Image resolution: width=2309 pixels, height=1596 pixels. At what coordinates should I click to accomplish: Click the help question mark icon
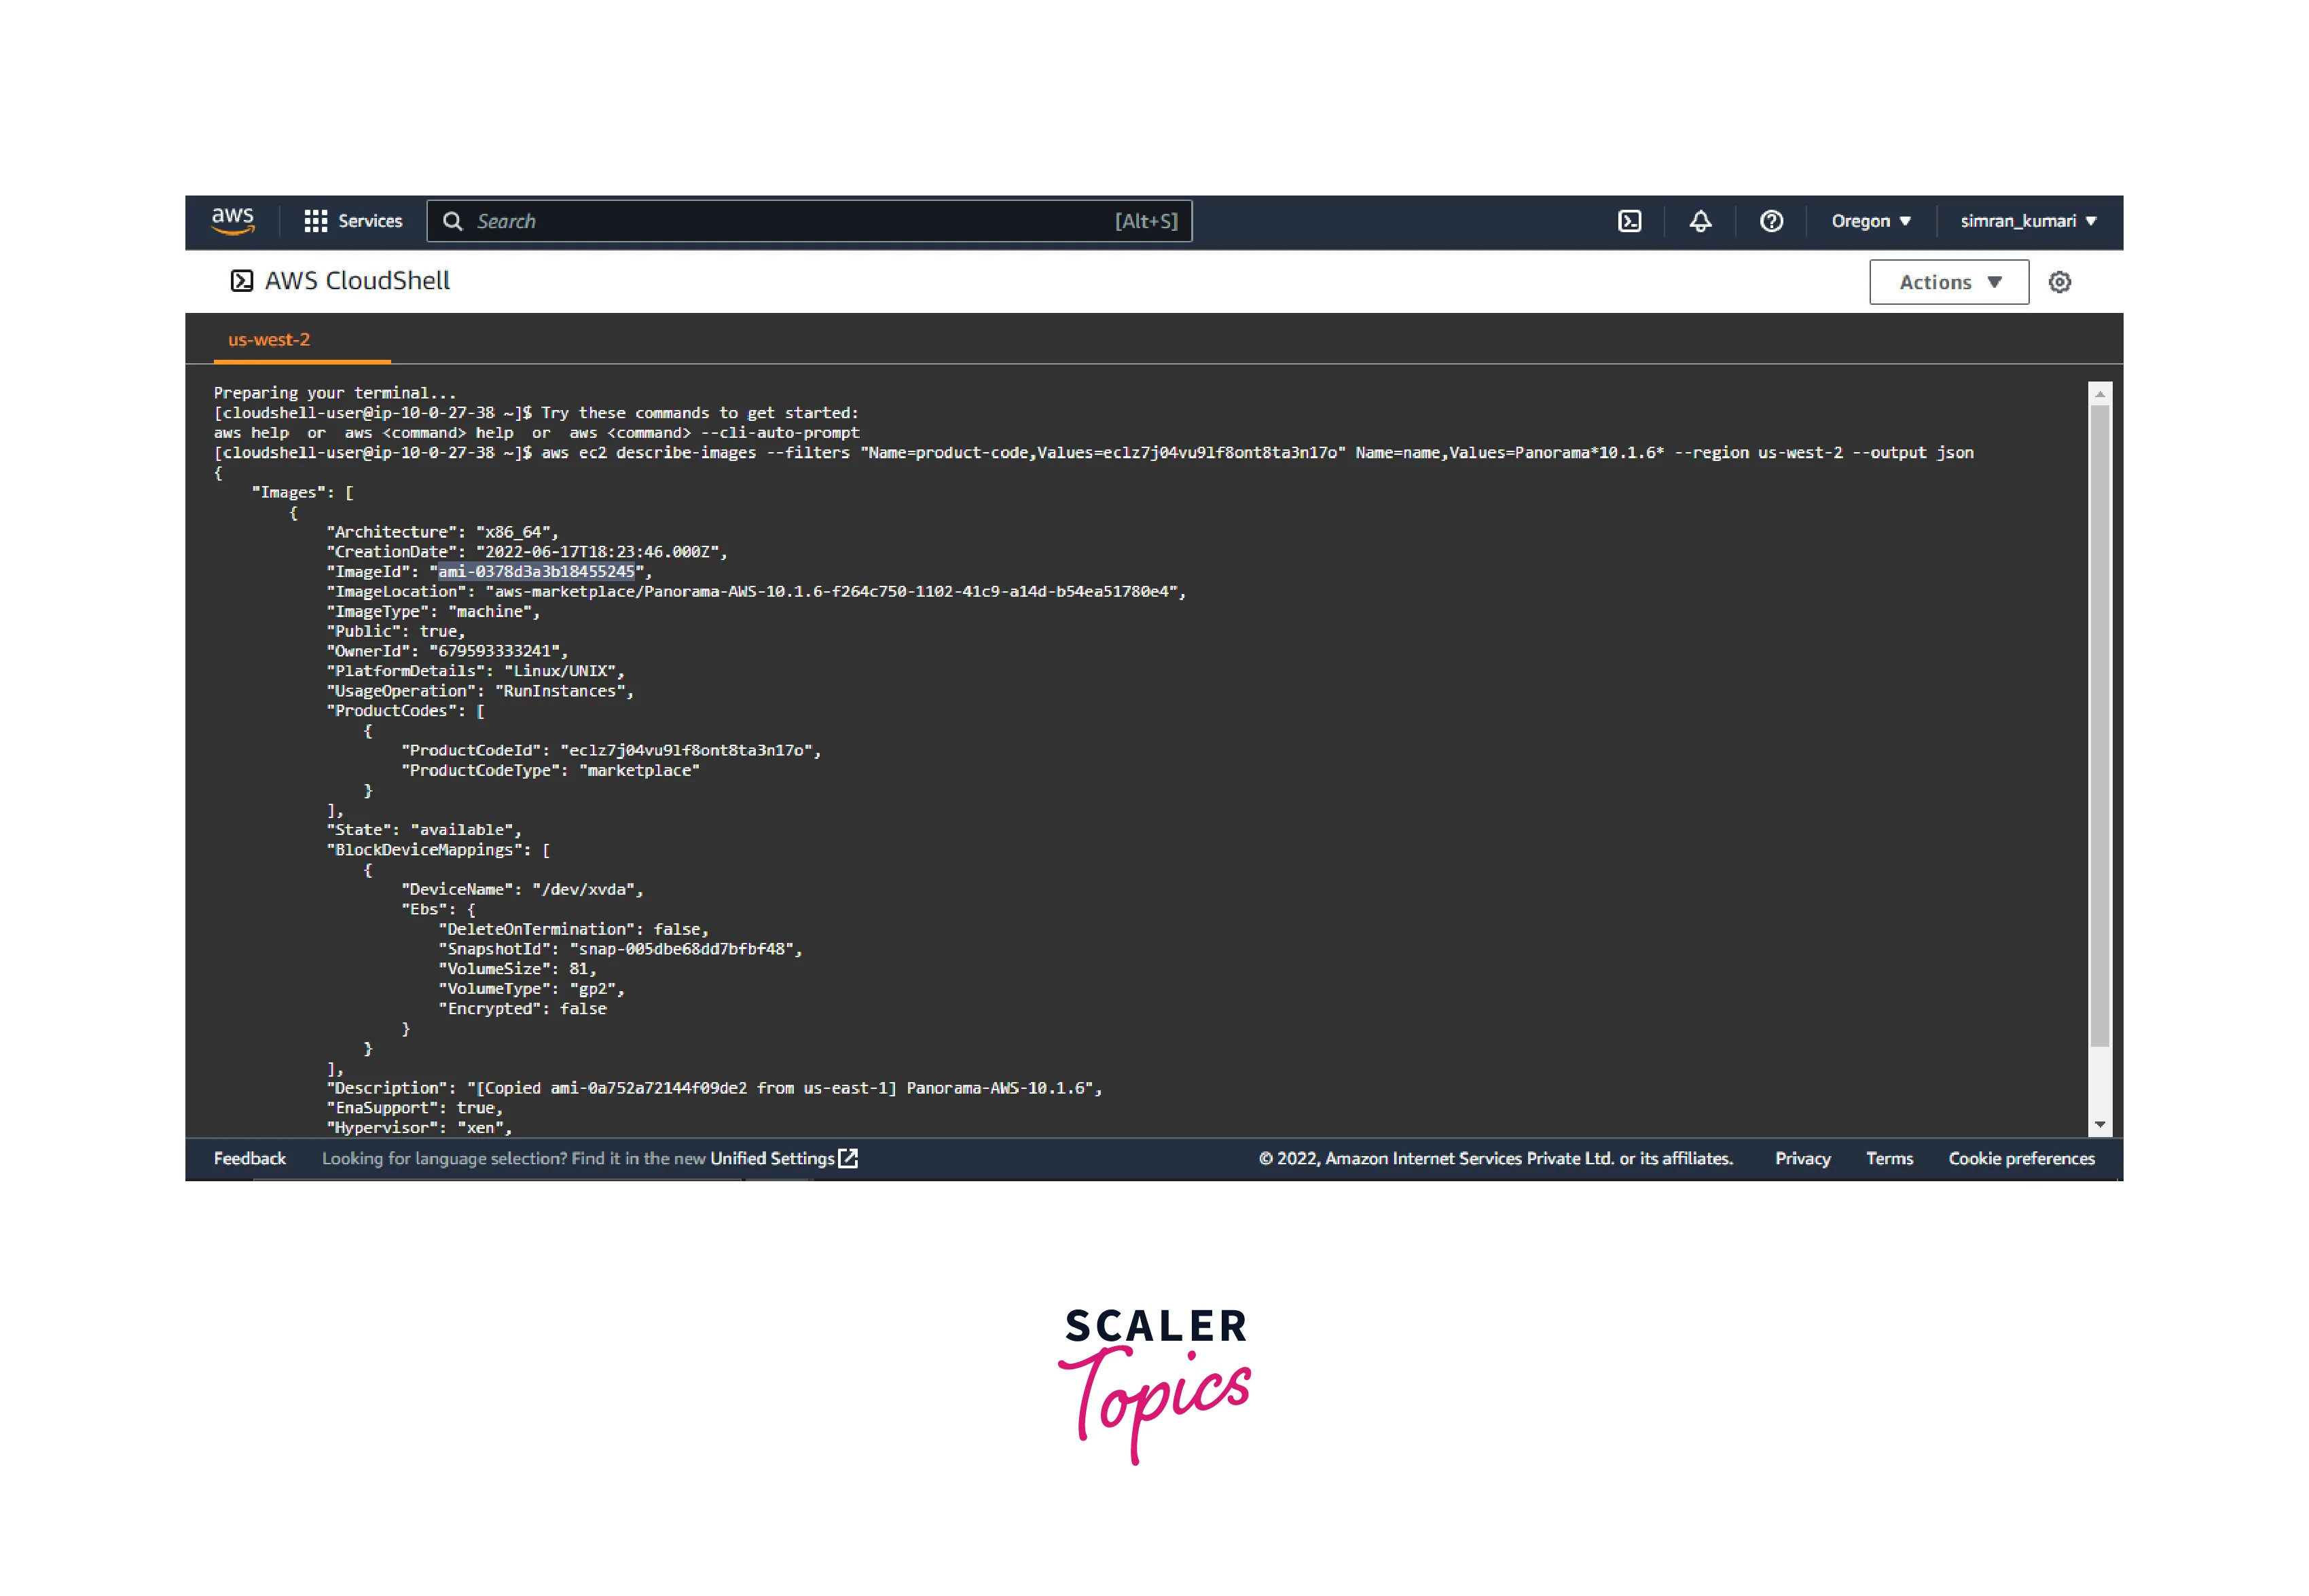click(x=1770, y=221)
